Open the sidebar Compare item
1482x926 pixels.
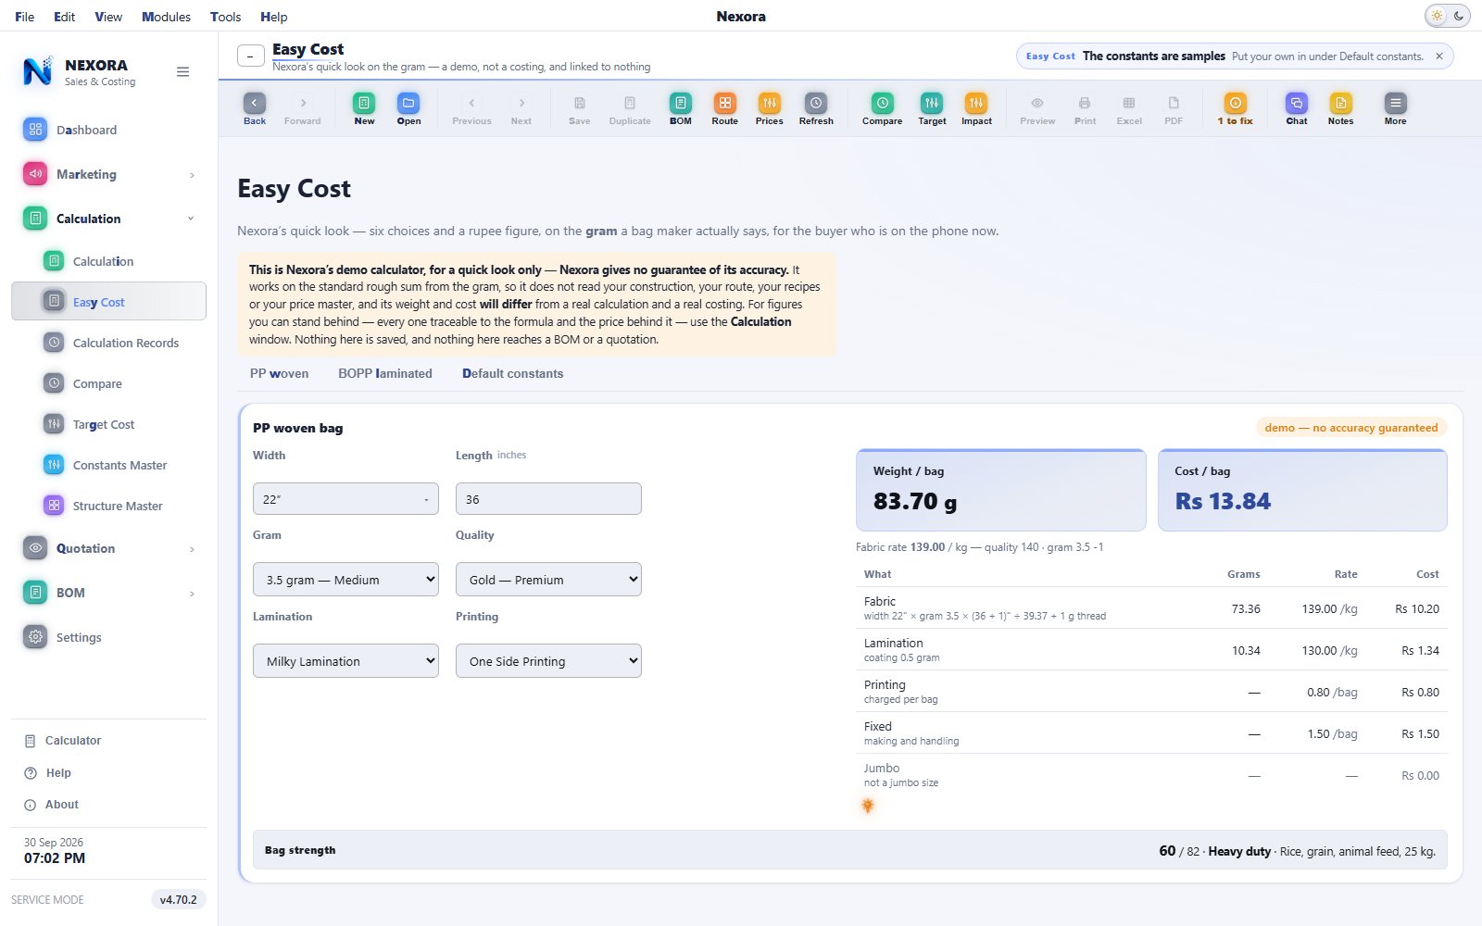pyautogui.click(x=108, y=383)
